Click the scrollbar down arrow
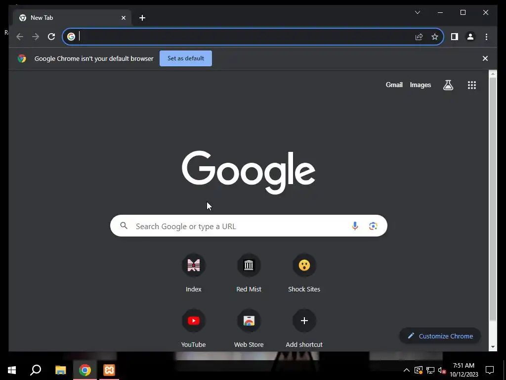 click(493, 347)
